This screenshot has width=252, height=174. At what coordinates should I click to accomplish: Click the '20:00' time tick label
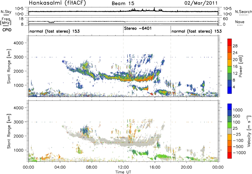(186, 167)
